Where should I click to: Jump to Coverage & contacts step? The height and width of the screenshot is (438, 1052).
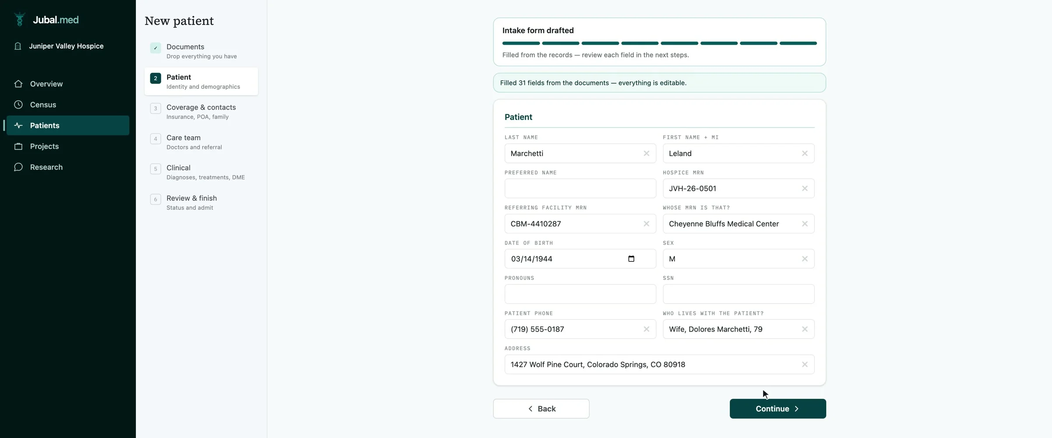pos(201,112)
